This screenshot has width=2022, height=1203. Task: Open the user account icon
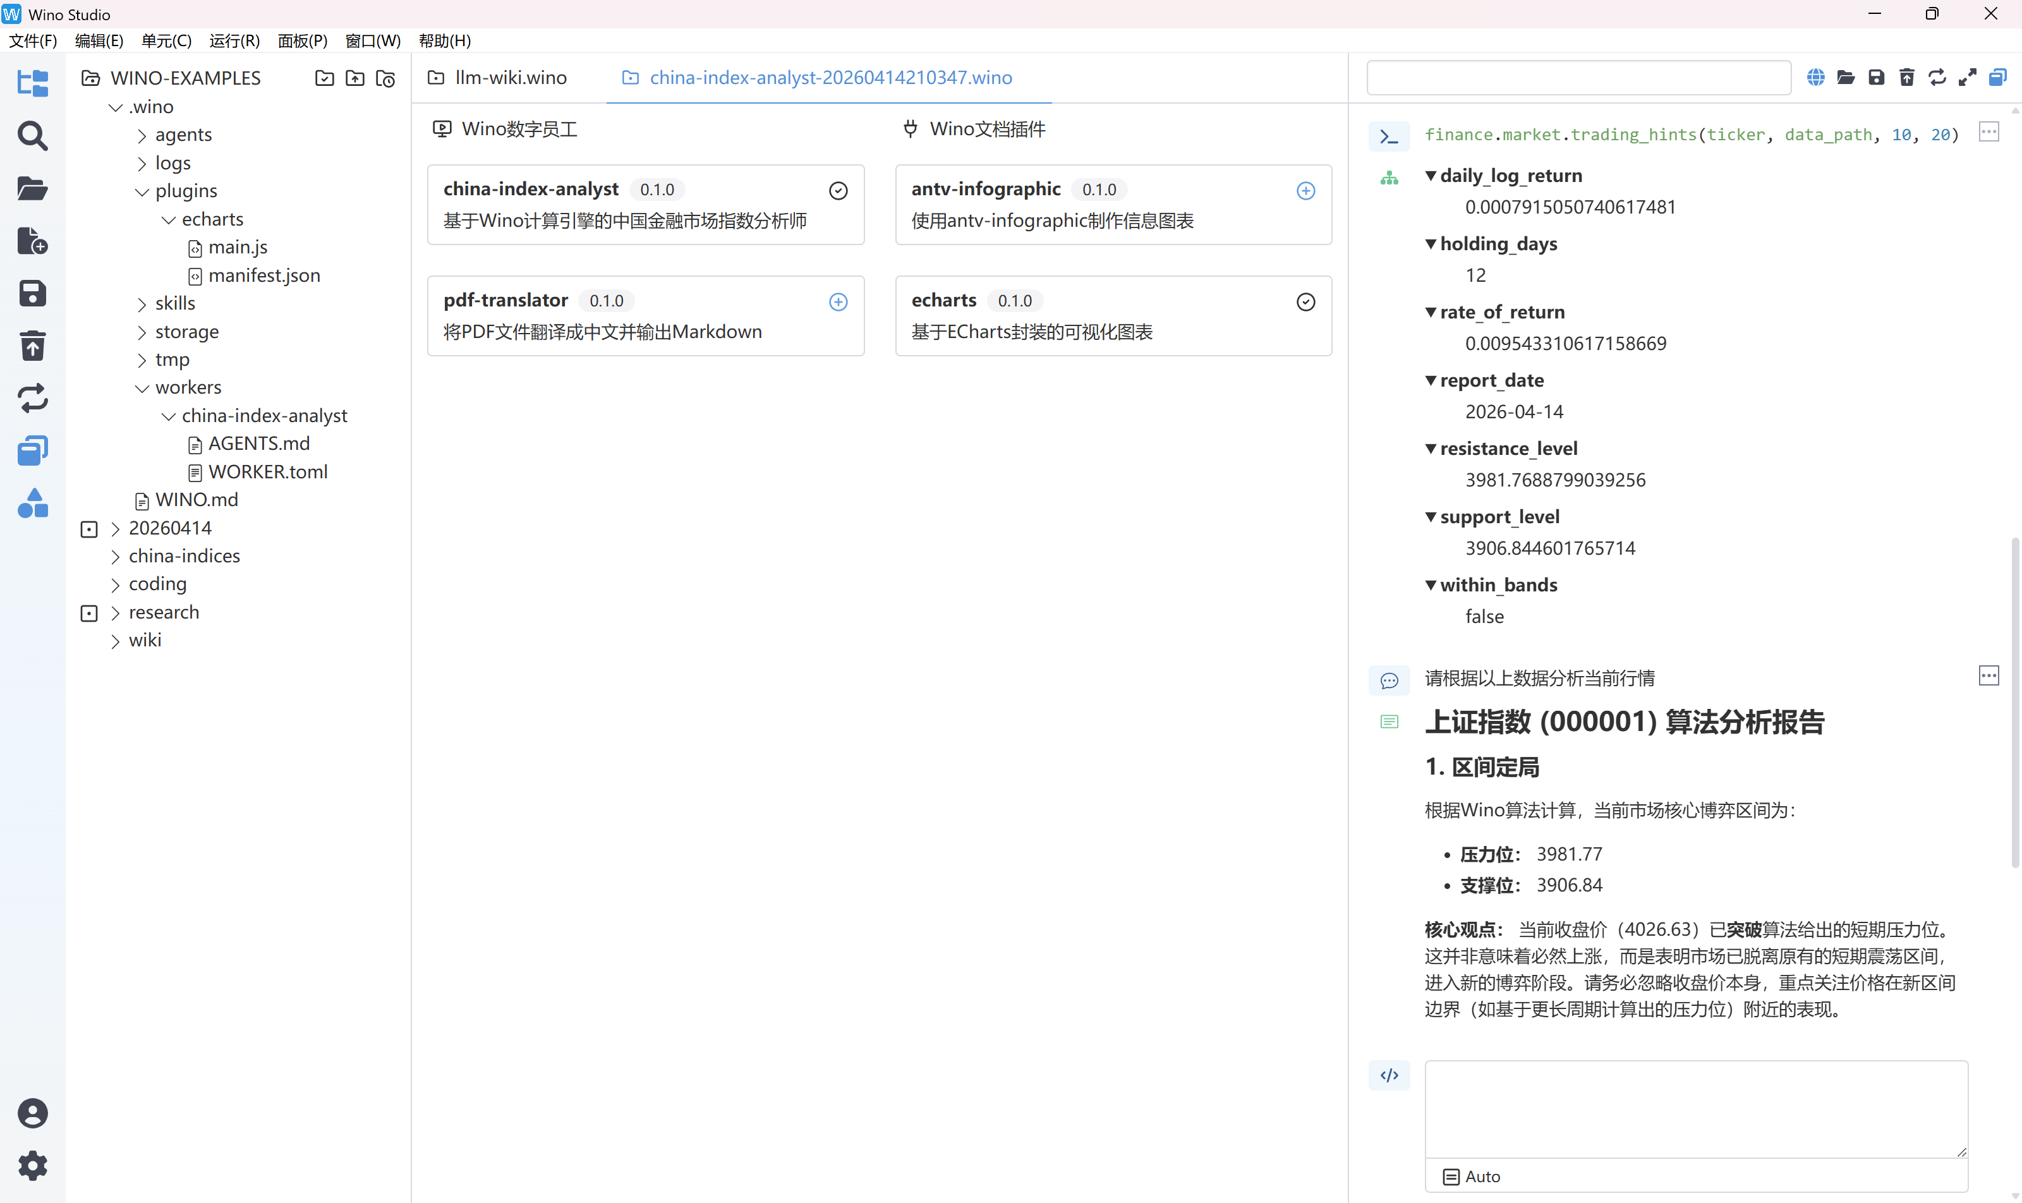(x=32, y=1113)
